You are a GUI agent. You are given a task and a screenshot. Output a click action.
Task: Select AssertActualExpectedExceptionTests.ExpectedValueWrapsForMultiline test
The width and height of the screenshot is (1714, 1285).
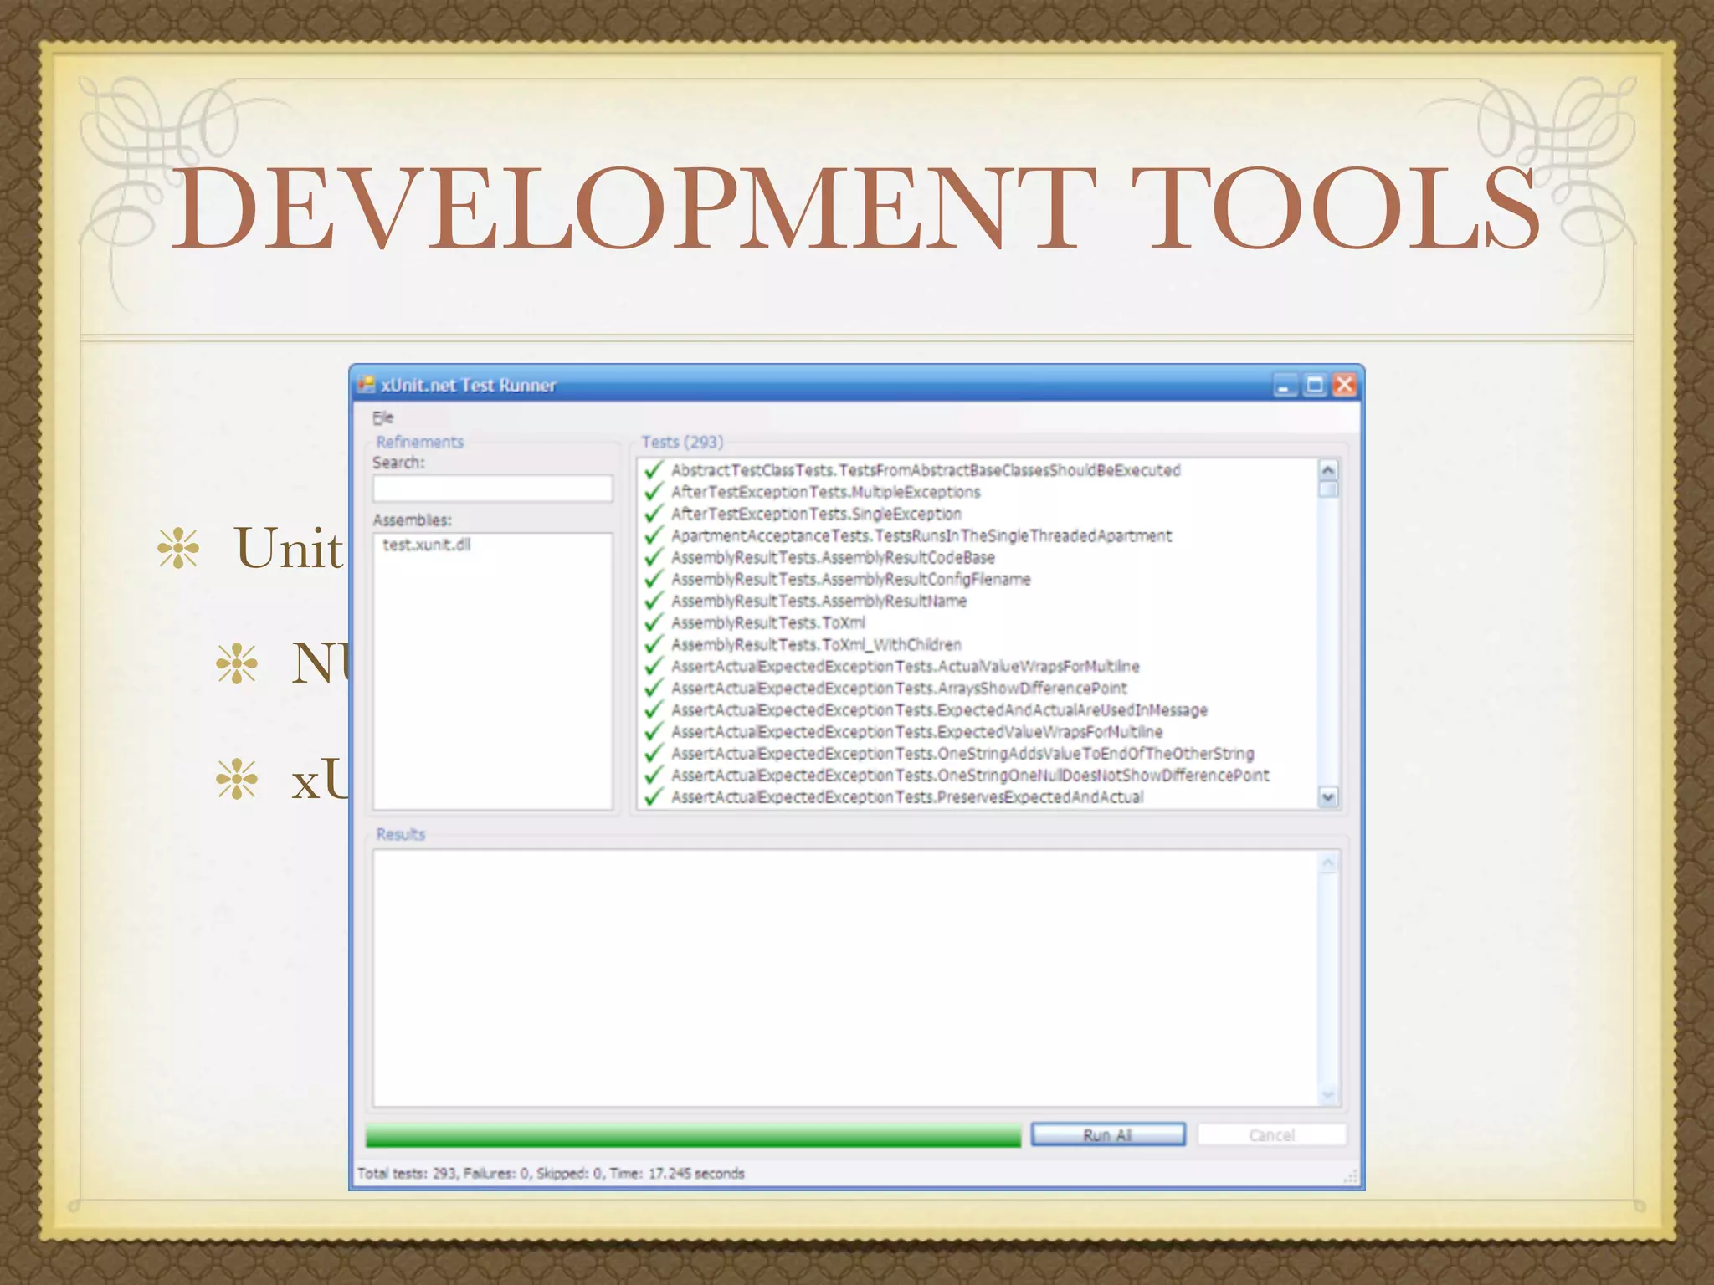tap(916, 731)
